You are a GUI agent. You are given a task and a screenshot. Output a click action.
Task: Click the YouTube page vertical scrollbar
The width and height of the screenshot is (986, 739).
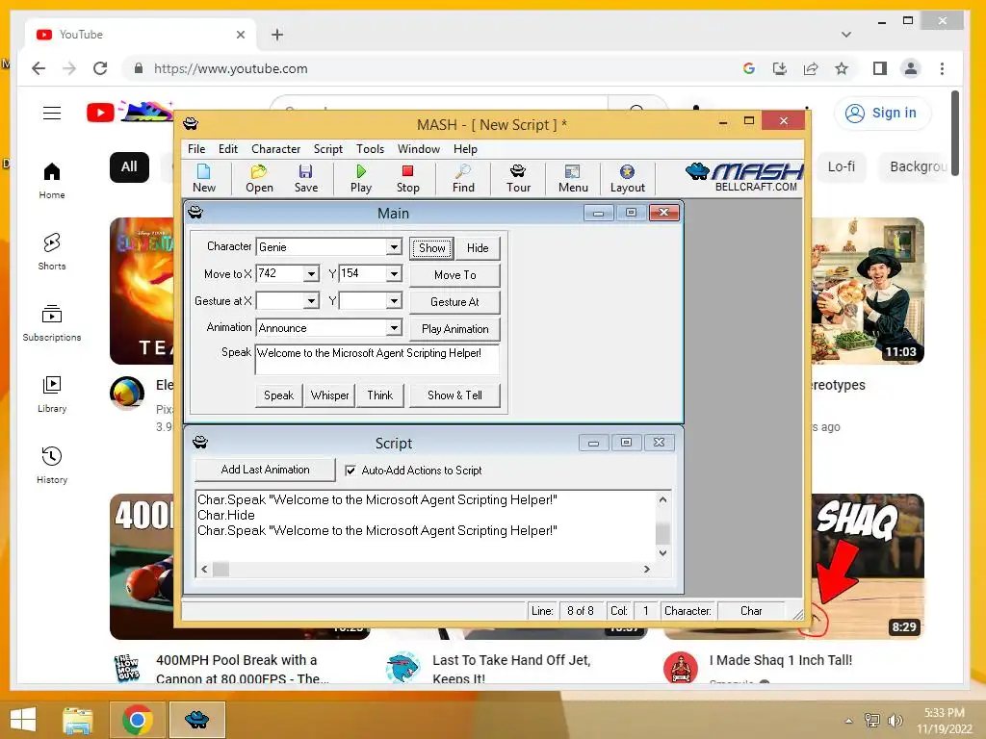coord(954,133)
